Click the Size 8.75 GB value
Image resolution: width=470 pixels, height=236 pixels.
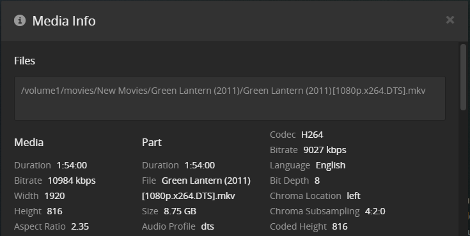180,211
